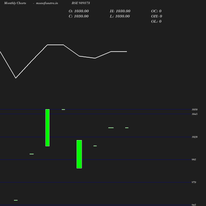Select the 'L: 1030.00' low value
Image resolution: width=206 pixels, height=206 pixels.
pyautogui.click(x=120, y=16)
